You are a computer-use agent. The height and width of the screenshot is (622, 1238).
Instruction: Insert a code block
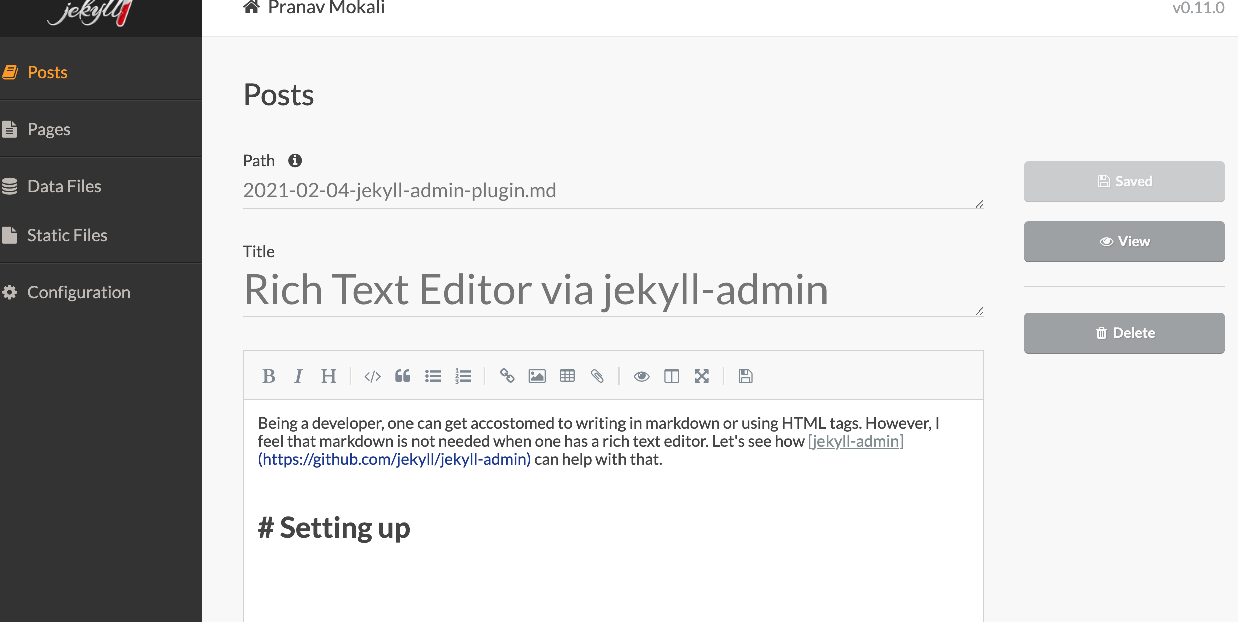(x=373, y=376)
